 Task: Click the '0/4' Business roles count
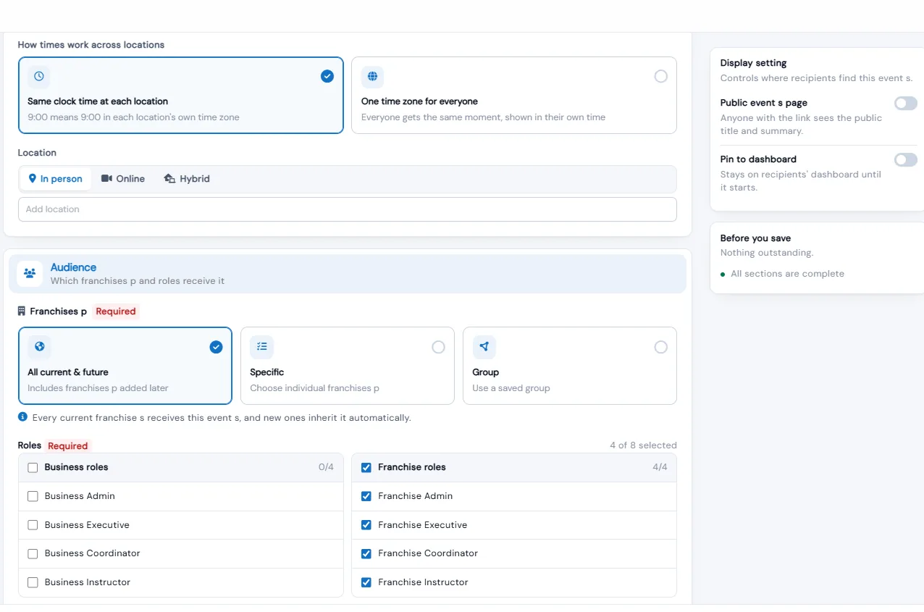pos(326,467)
